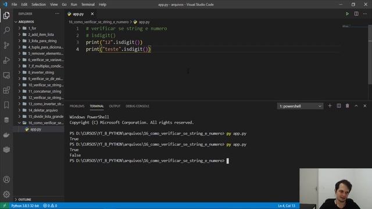Open the Source Control view
372x209 pixels.
point(6,45)
